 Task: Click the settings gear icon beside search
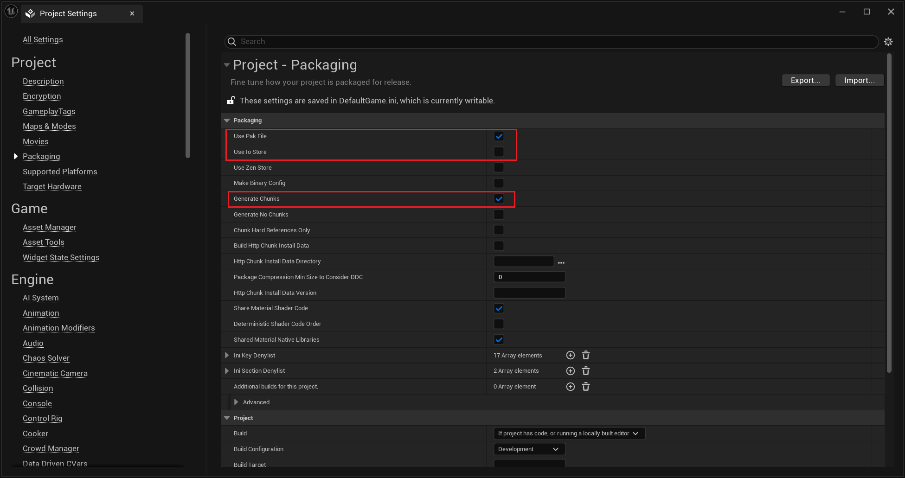coord(888,42)
